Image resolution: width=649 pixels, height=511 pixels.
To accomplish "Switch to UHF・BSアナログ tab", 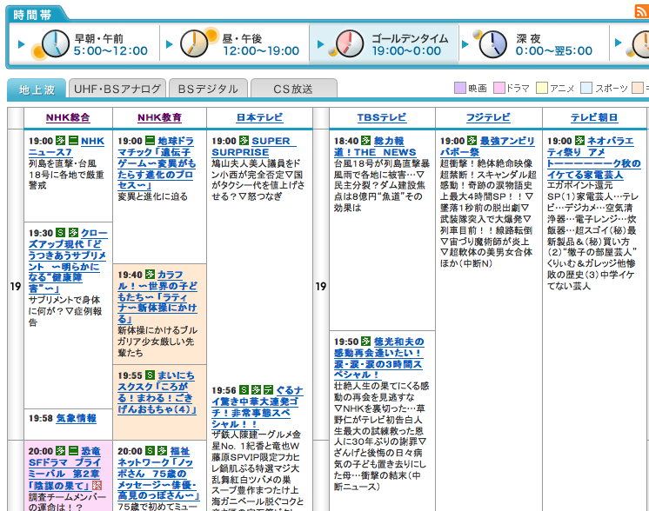I will (x=117, y=89).
